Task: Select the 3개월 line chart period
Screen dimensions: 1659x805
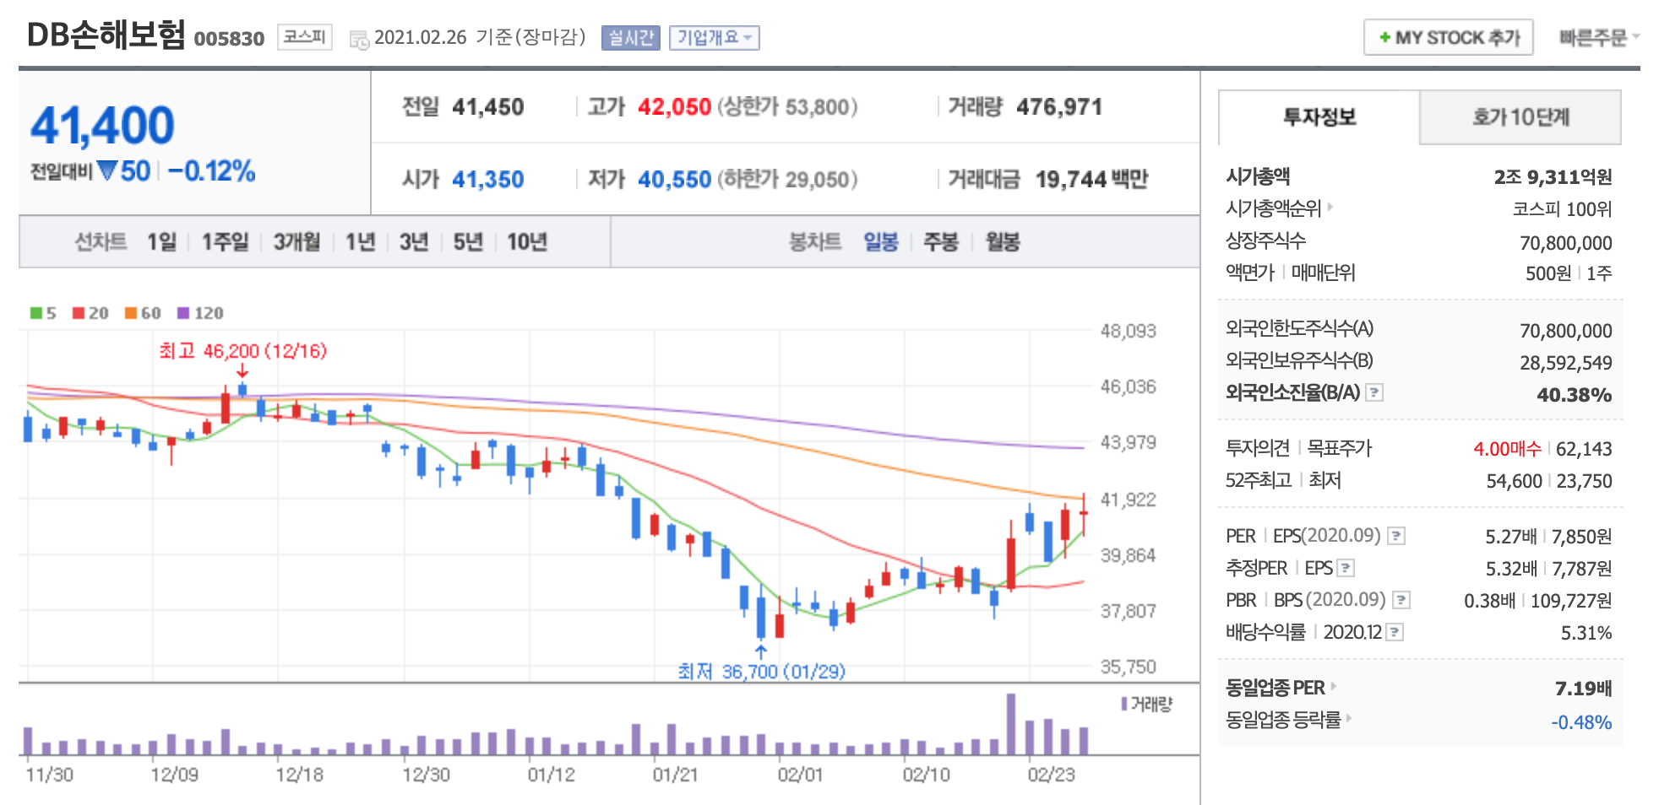Action: (x=296, y=242)
